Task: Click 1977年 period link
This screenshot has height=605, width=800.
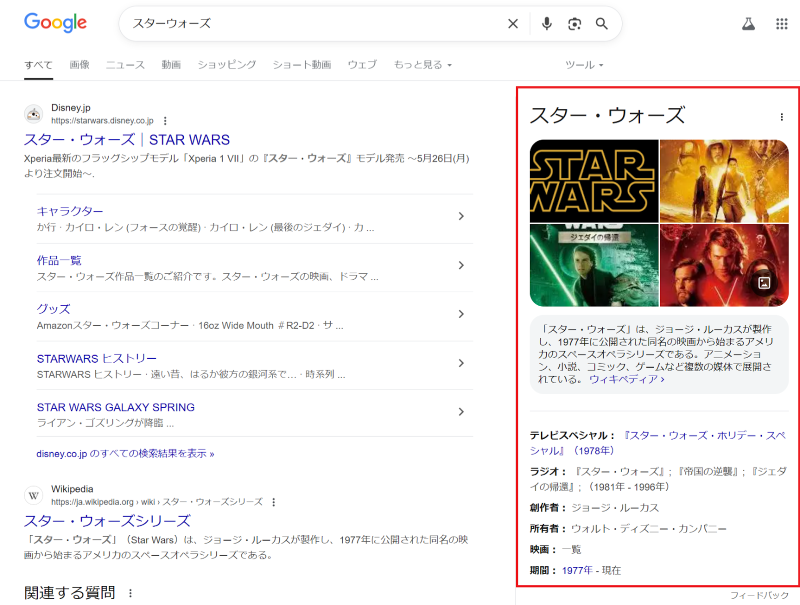Action: click(x=577, y=571)
